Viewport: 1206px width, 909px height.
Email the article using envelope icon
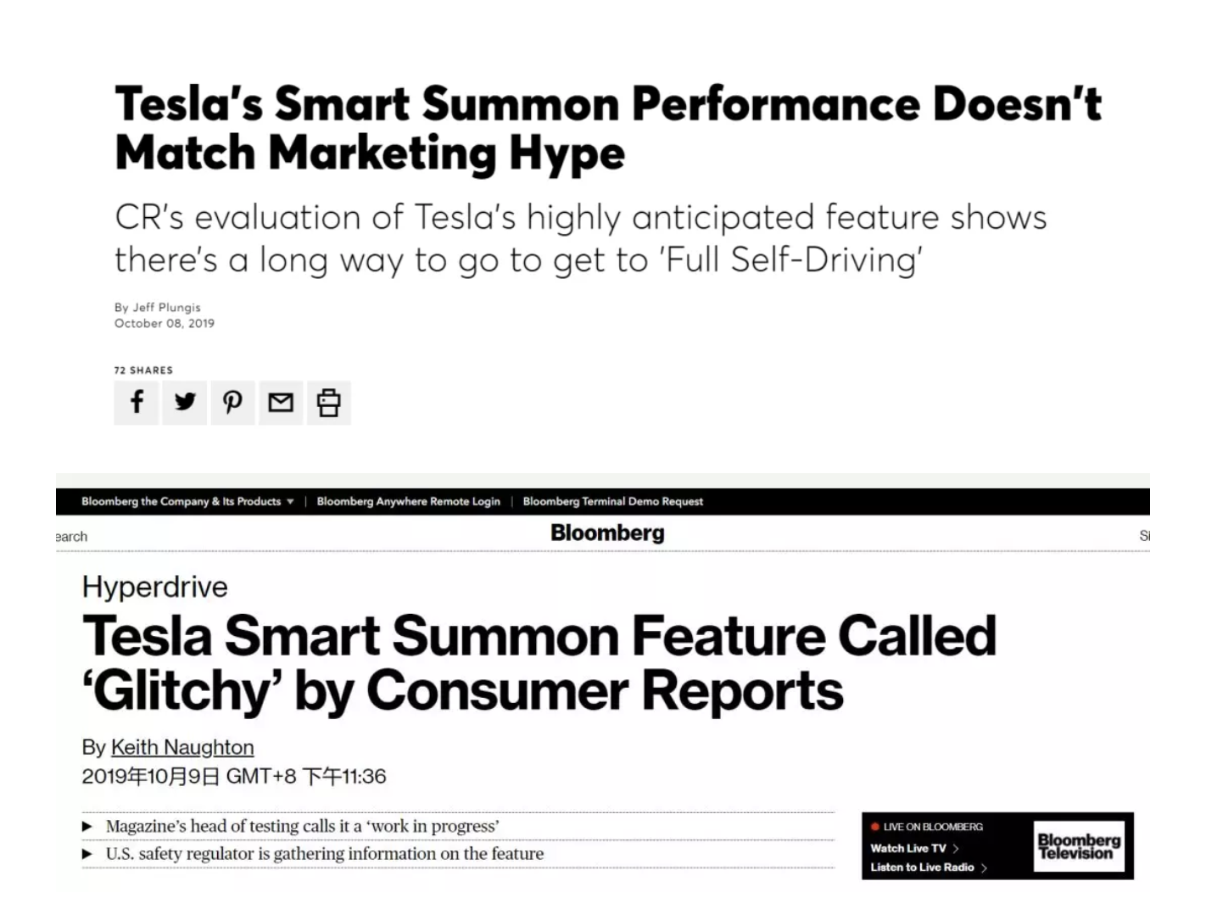point(281,402)
